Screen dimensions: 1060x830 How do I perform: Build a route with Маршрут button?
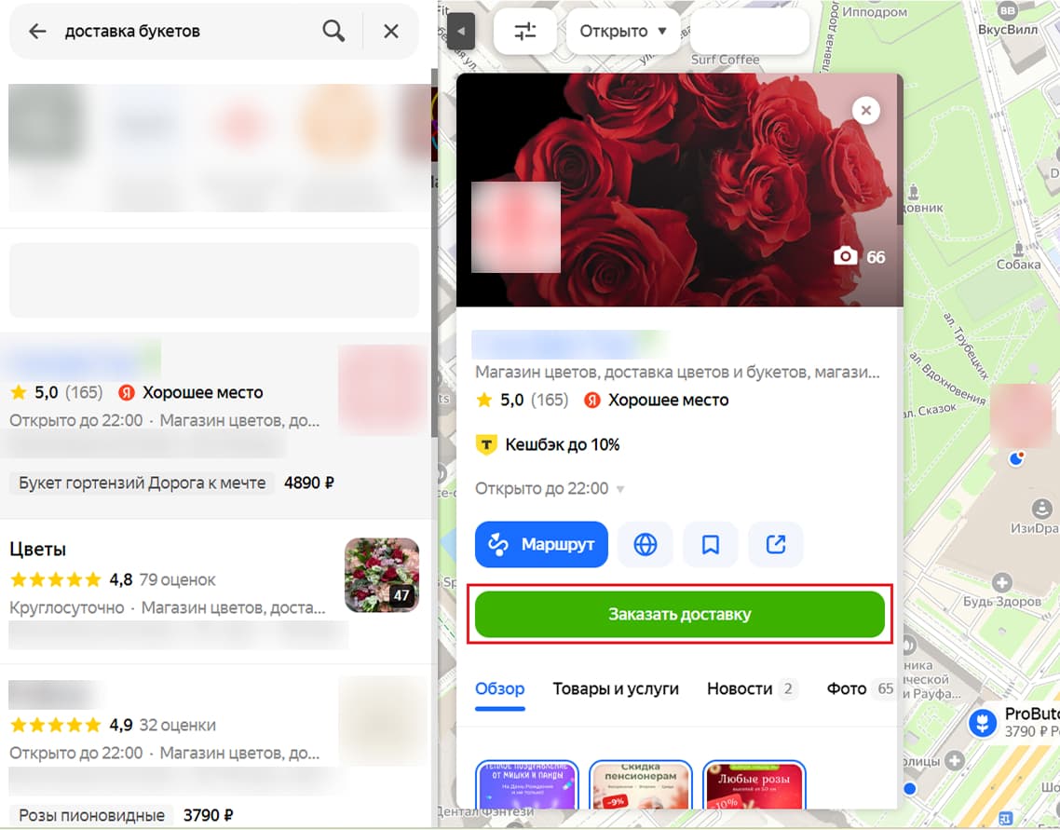(541, 544)
